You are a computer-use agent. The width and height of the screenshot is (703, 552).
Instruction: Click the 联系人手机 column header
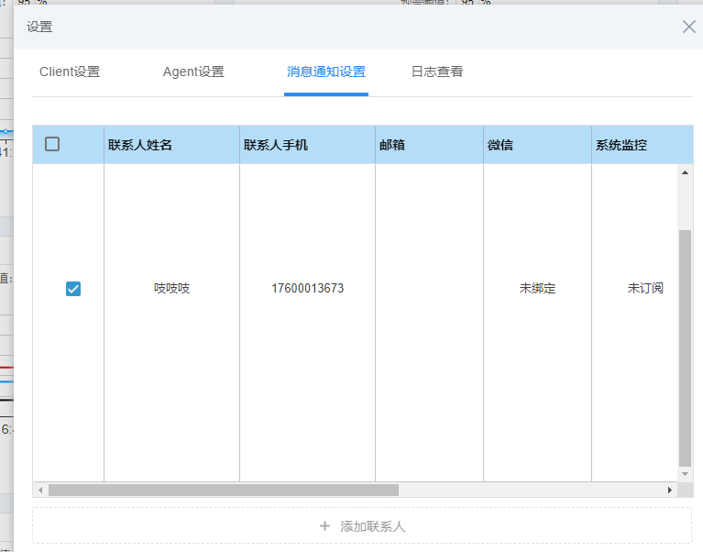pyautogui.click(x=276, y=145)
